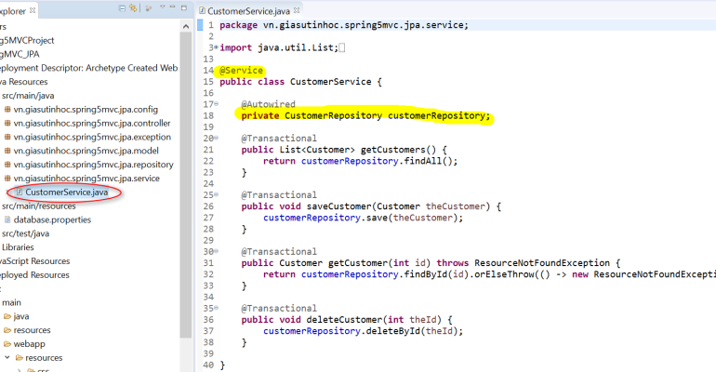
Task: Select the Libraries node
Action: [18, 247]
